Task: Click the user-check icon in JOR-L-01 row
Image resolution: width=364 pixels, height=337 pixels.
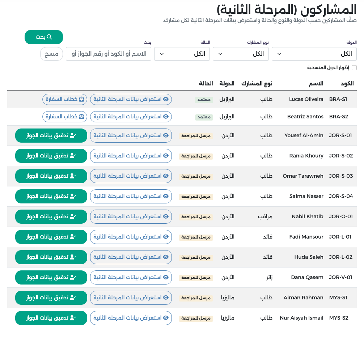Action: [73, 237]
